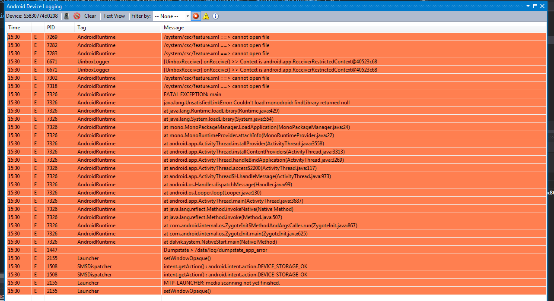Open the Filter by dropdown showing -- None --

click(x=172, y=16)
